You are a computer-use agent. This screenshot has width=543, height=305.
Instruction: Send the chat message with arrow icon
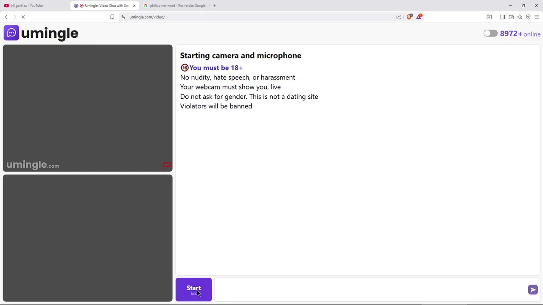pos(533,290)
